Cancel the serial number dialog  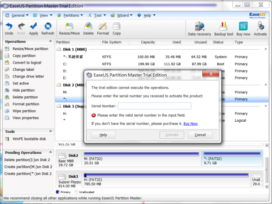200,135
